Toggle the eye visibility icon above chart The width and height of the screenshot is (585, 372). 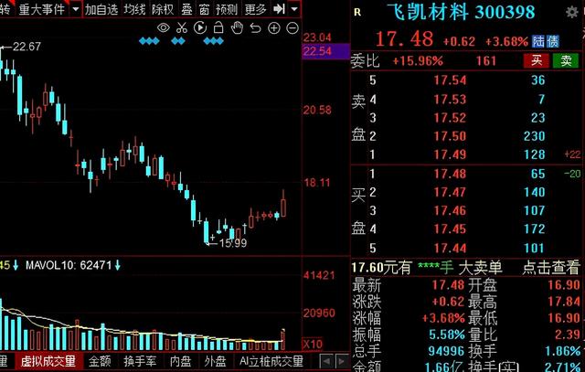[164, 27]
